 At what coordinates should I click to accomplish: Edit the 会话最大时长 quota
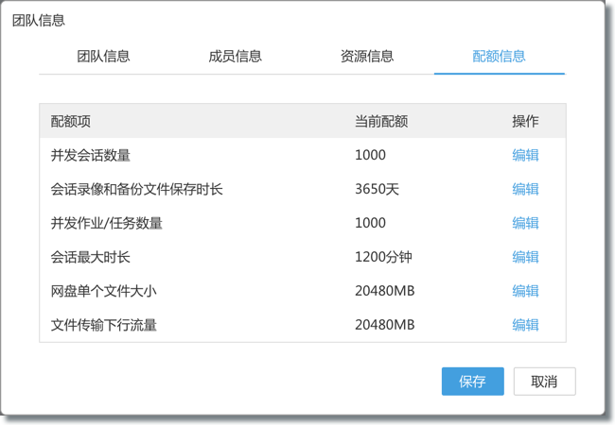pyautogui.click(x=525, y=258)
